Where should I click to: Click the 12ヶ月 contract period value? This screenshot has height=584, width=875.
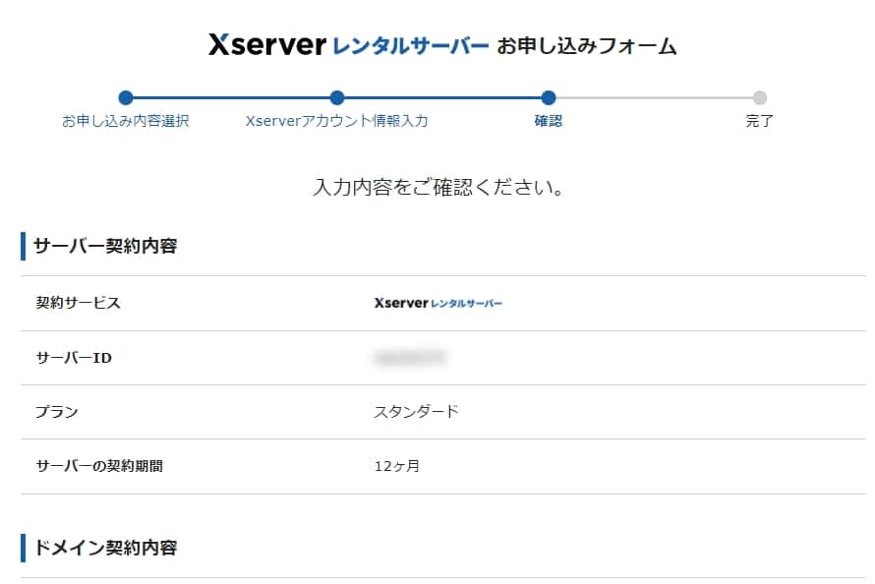click(x=397, y=466)
